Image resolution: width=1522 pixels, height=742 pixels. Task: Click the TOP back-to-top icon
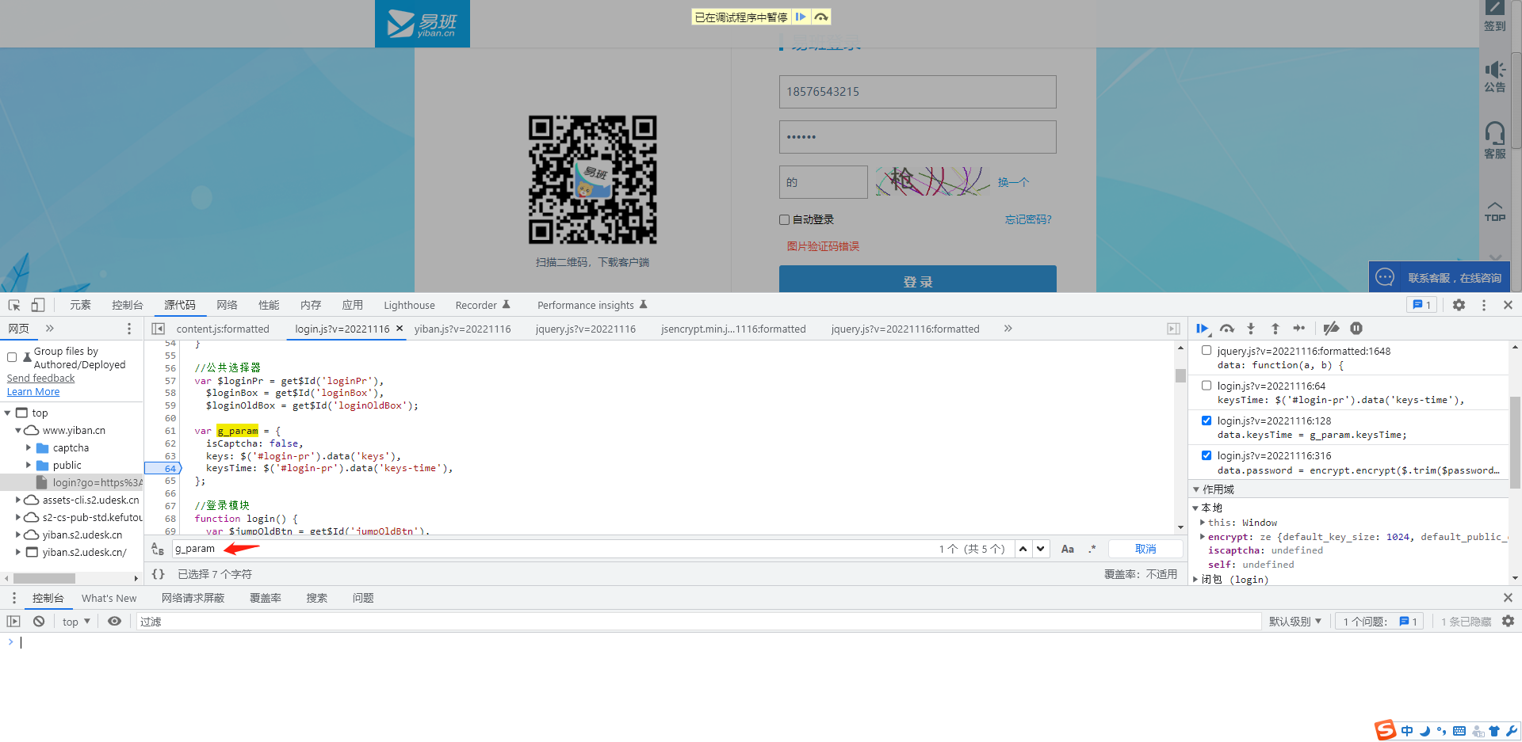[1495, 211]
